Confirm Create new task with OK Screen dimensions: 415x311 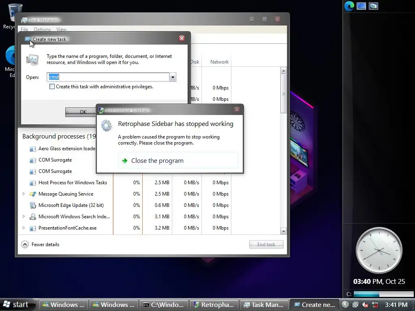click(x=81, y=112)
